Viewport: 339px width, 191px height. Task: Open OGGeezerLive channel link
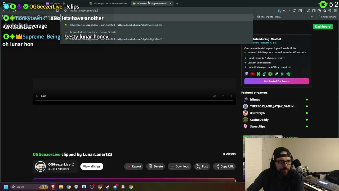(x=61, y=164)
